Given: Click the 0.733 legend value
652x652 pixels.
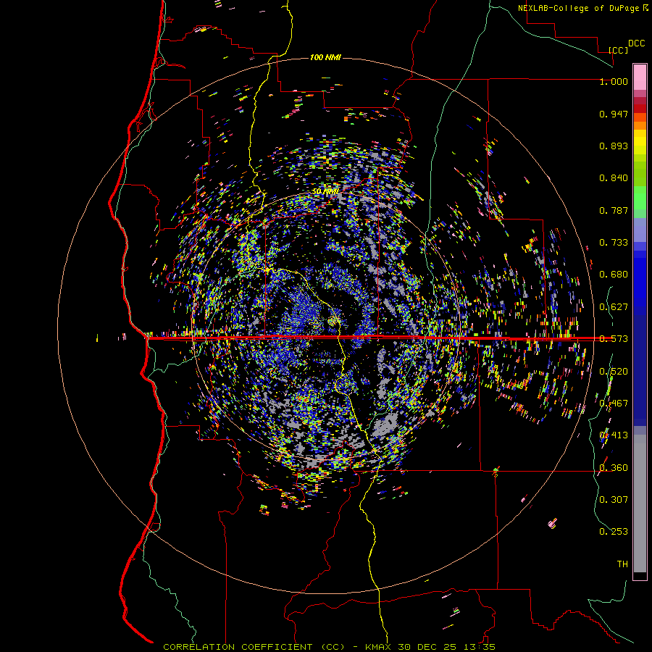Looking at the screenshot, I should (x=614, y=243).
